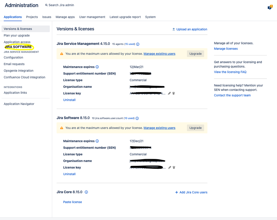This screenshot has height=220, width=277.
Task: Open the Manage apps tab
Action: [x=65, y=17]
